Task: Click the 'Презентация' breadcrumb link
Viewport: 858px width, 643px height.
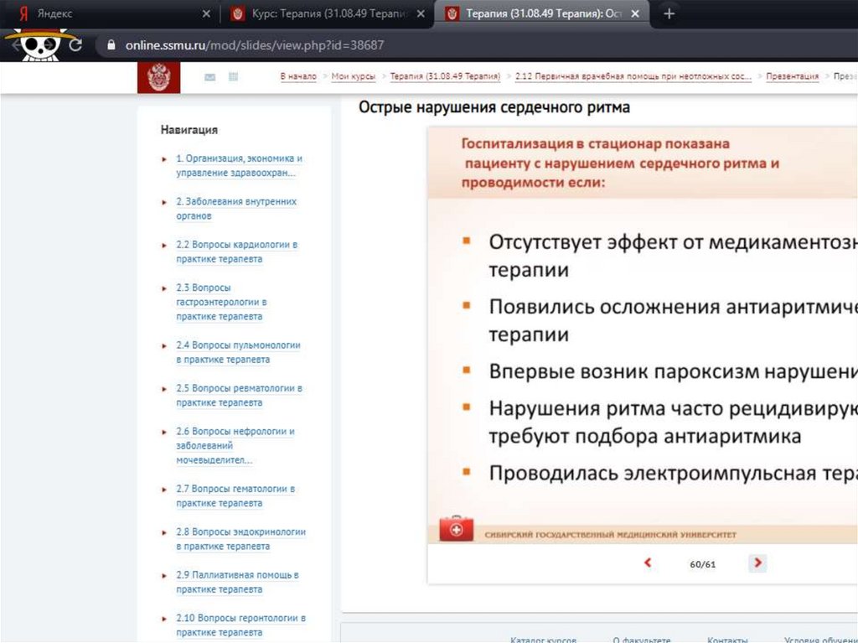Action: pos(793,76)
